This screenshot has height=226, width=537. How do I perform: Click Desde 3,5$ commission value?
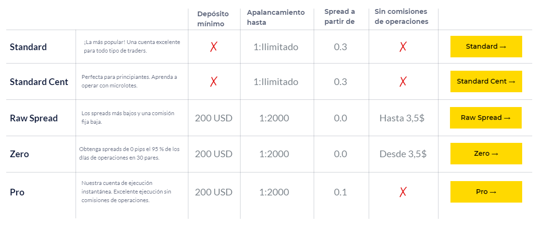403,154
